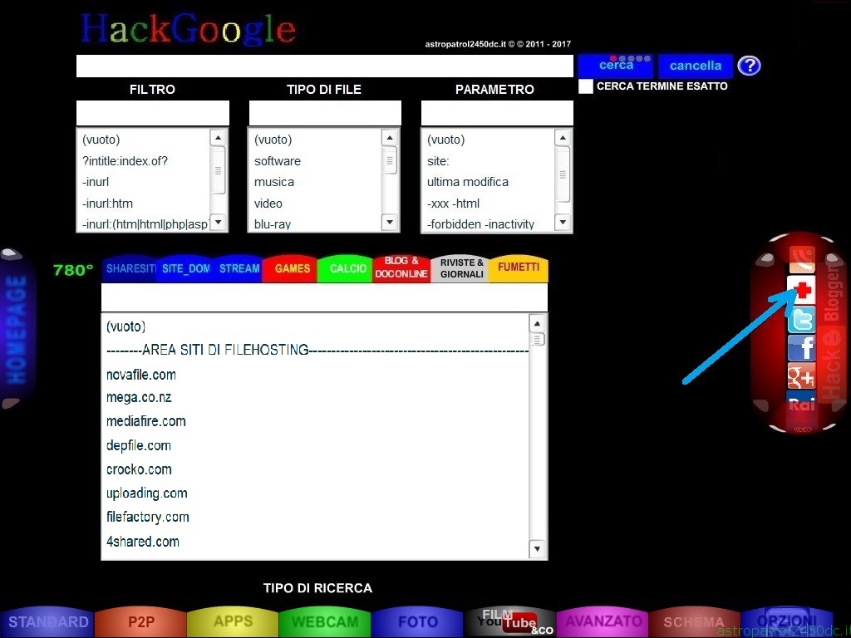Open the Twitter bird icon
The width and height of the screenshot is (851, 638).
click(x=802, y=319)
